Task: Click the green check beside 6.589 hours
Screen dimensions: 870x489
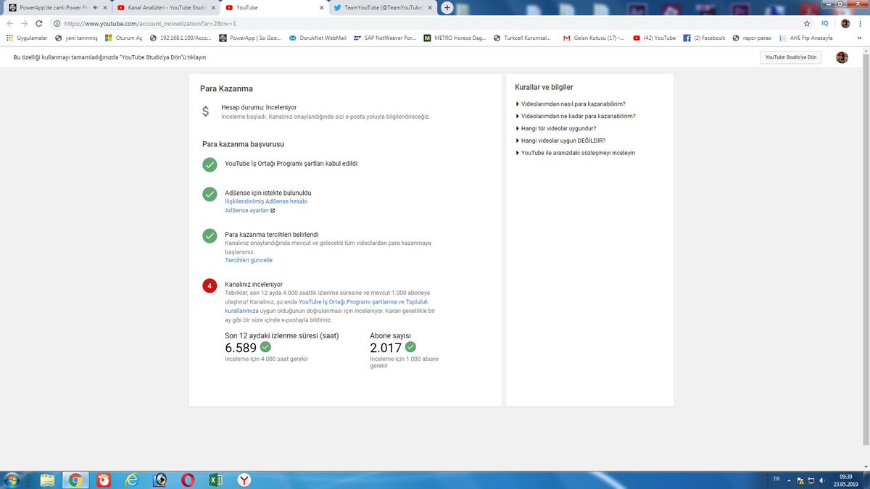Action: pos(265,347)
